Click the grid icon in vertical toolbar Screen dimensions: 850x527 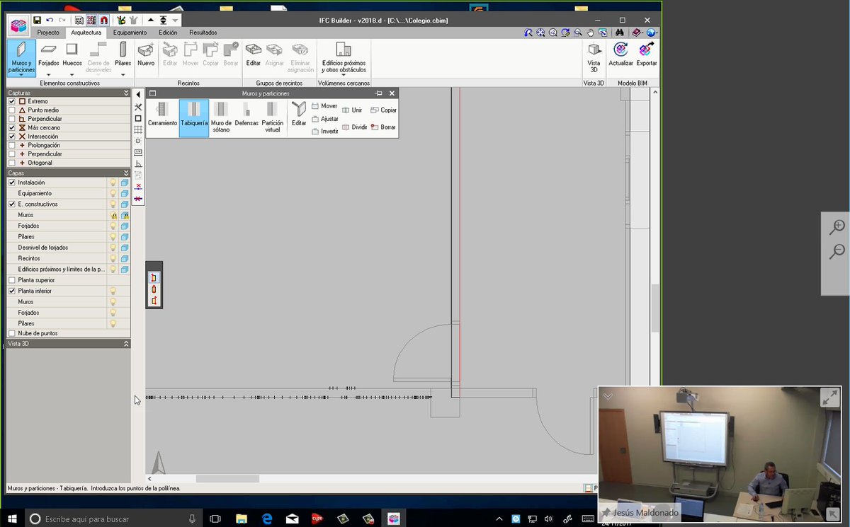[138, 129]
